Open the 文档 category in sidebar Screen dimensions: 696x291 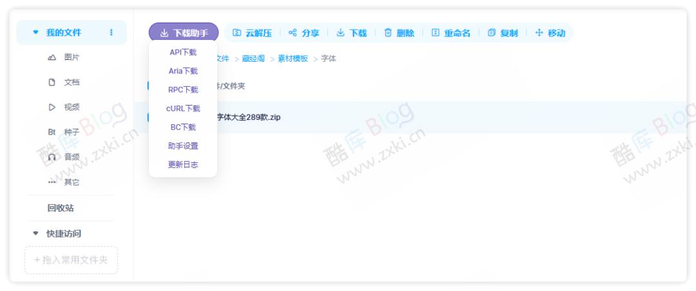click(x=63, y=82)
